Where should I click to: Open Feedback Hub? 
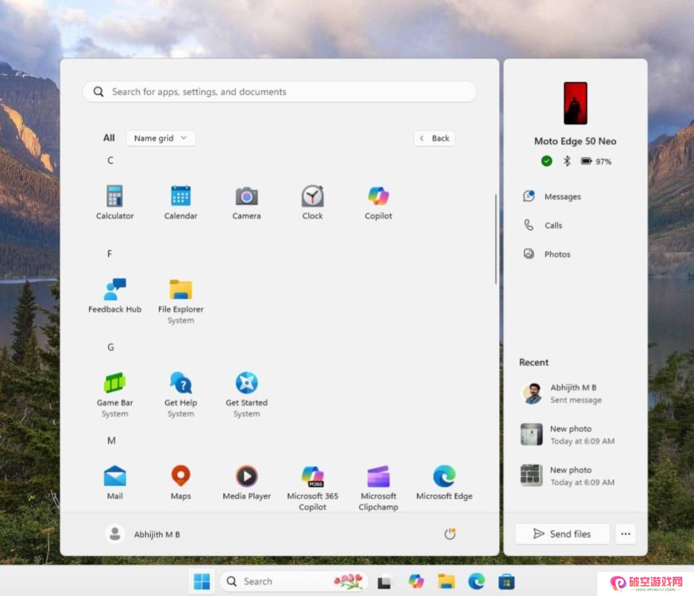[114, 296]
